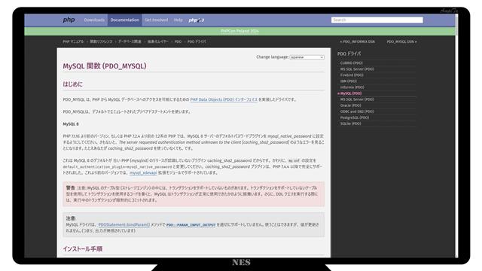Go to PDO breadcrumb
The height and width of the screenshot is (271, 482).
pos(178,41)
